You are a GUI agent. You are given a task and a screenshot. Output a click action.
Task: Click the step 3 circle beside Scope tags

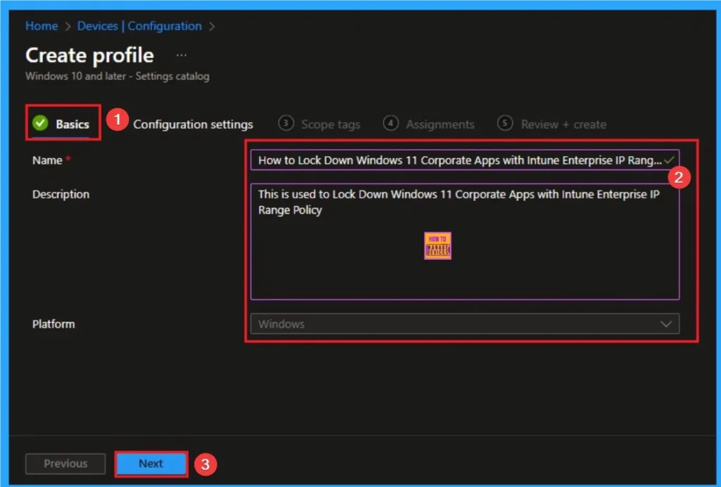coord(286,123)
